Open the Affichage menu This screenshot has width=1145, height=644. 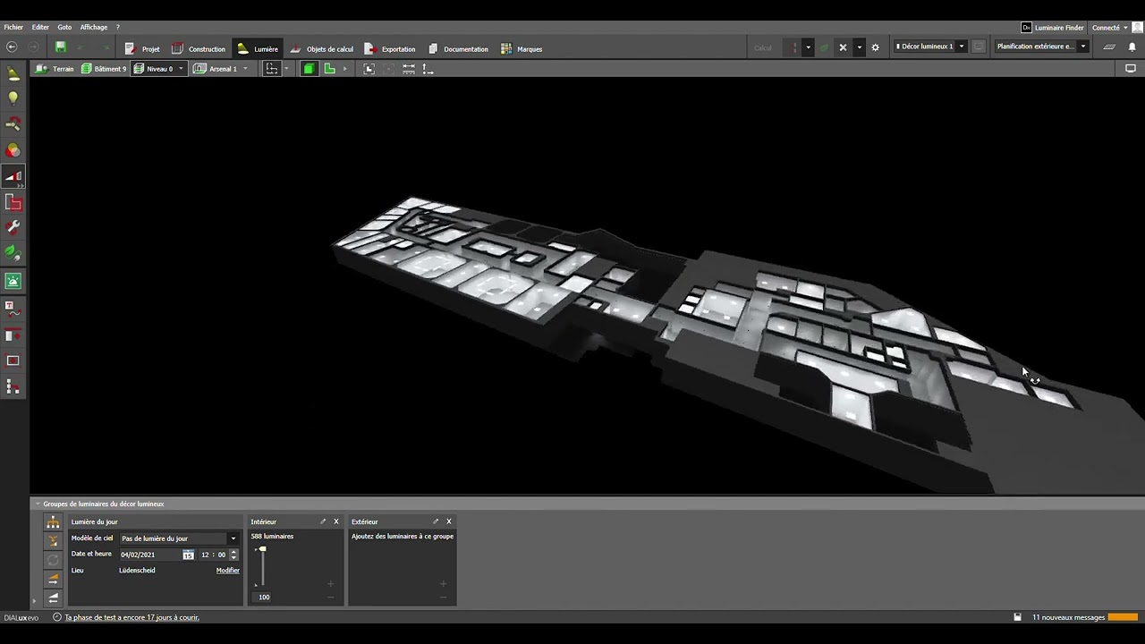[x=94, y=28]
